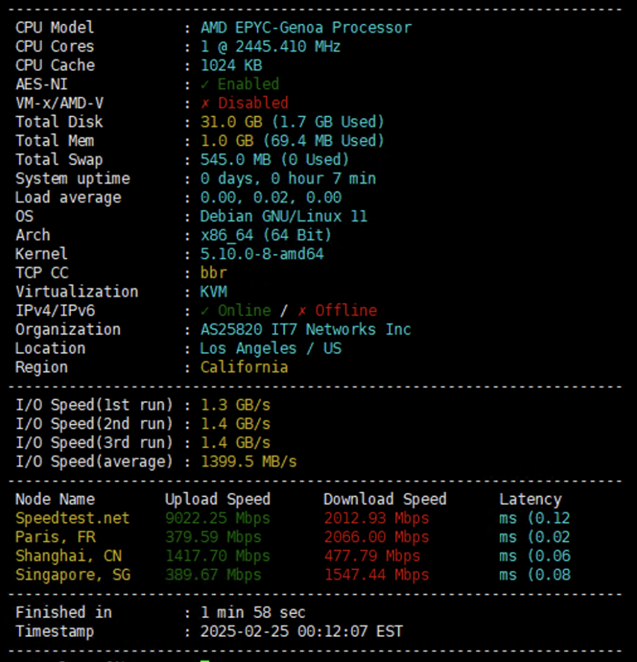Image resolution: width=637 pixels, height=662 pixels.
Task: Click the Upload Speed column header
Action: click(x=217, y=500)
